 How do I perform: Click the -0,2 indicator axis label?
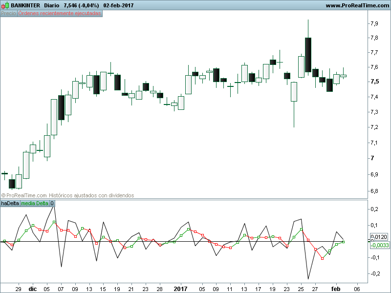375,273
